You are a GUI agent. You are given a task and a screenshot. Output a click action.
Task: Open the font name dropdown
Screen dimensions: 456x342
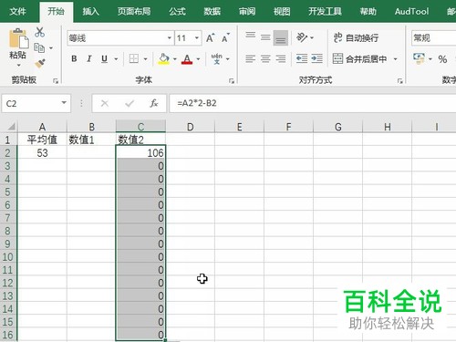(x=170, y=38)
